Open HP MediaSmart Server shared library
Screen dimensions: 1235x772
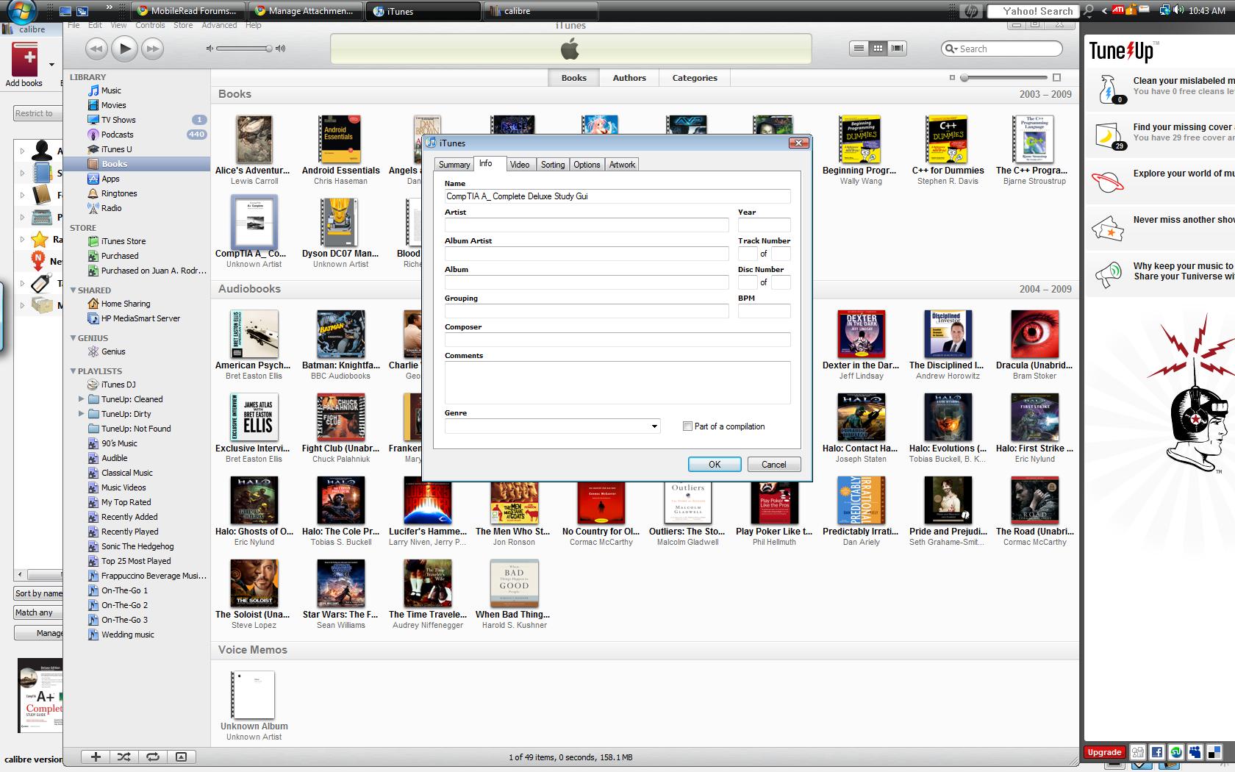(140, 318)
